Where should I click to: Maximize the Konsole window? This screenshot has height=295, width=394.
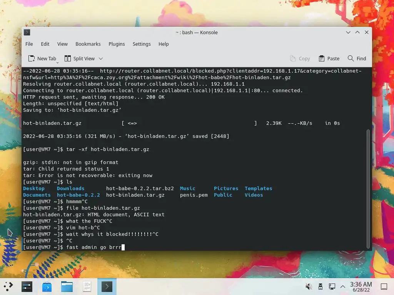(x=357, y=32)
